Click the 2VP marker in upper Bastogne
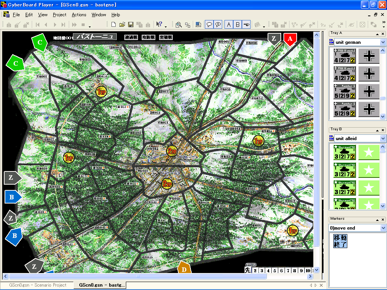387x290 pixels. (x=172, y=151)
